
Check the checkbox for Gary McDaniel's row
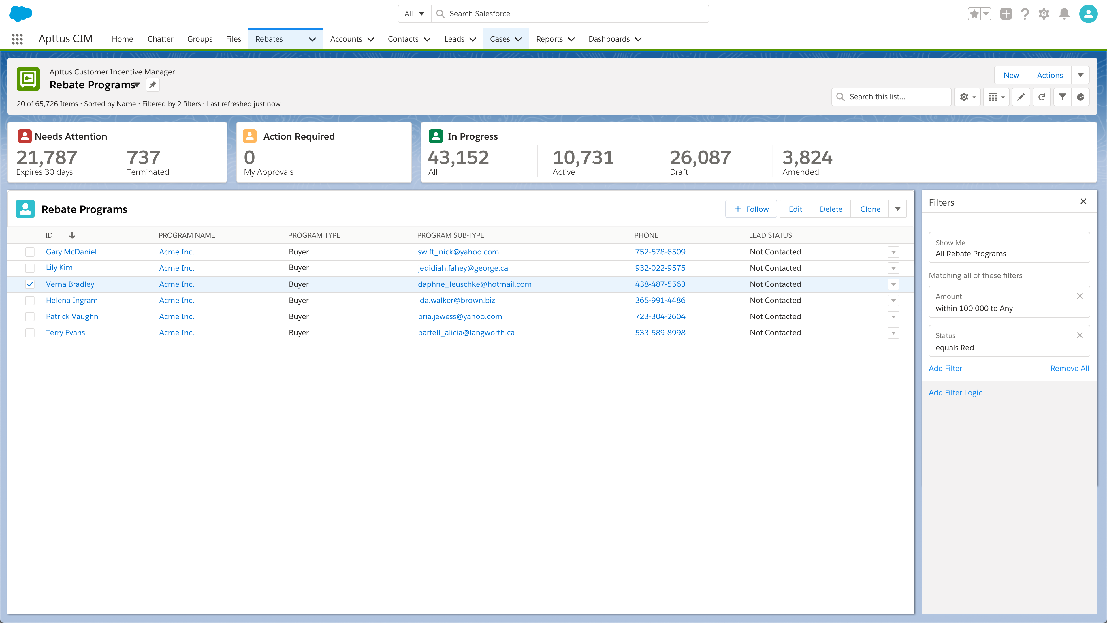click(30, 252)
